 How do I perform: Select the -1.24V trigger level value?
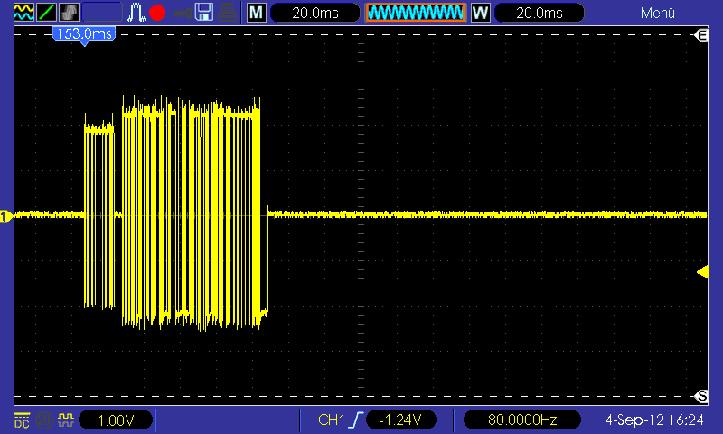click(x=400, y=420)
